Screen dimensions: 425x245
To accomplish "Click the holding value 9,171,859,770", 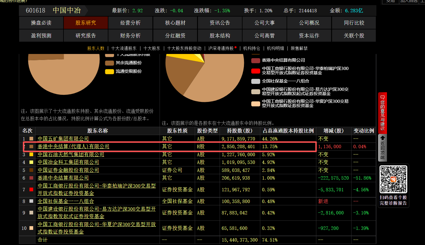I will click(238, 139).
